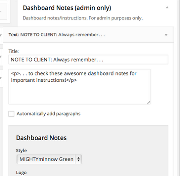This screenshot has width=180, height=176.
Task: Click the cut-off arrow left of Text widget header
Action: 1,35
